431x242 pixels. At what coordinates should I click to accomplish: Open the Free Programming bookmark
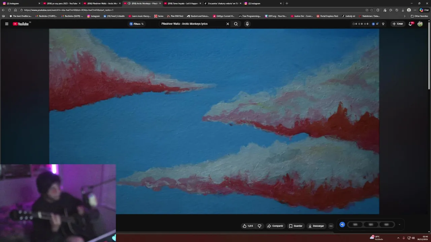pyautogui.click(x=250, y=16)
